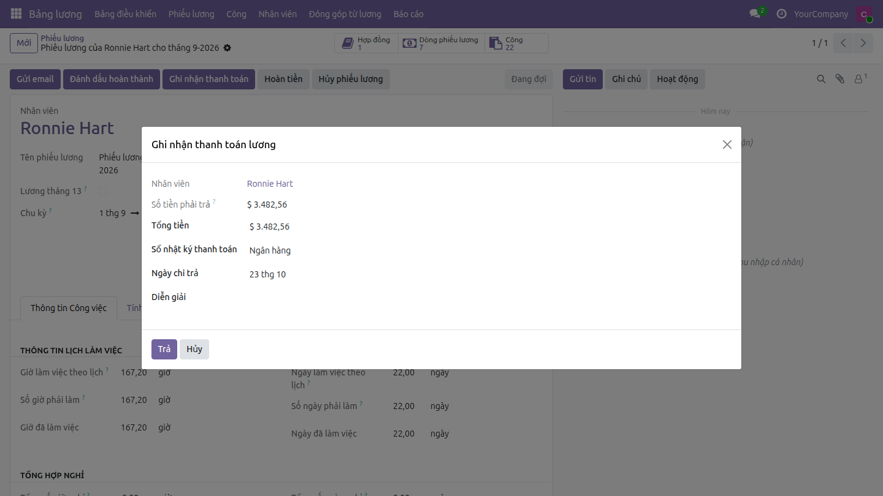Go to the next record arrow
883x496 pixels.
point(863,43)
